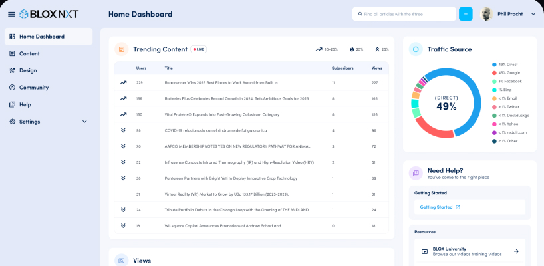Select the 45% Google legend swatch

[x=494, y=73]
